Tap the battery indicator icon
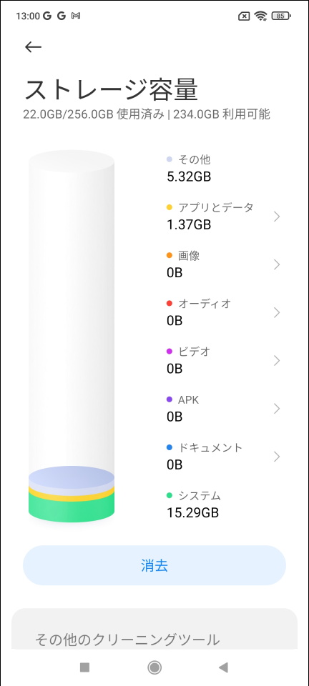The width and height of the screenshot is (309, 686). click(281, 16)
